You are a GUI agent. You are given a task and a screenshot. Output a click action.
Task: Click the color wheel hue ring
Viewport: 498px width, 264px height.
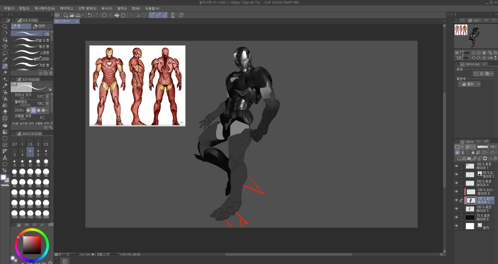click(32, 230)
